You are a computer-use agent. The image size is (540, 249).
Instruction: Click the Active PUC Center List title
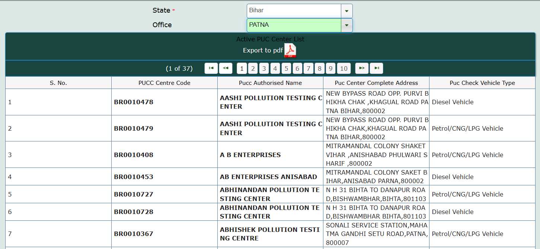[x=270, y=39]
